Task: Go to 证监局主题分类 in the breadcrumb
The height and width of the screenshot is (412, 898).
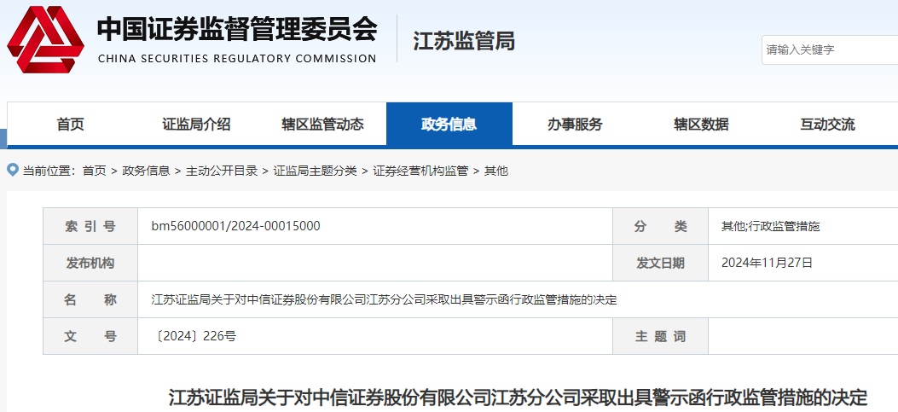Action: point(315,171)
